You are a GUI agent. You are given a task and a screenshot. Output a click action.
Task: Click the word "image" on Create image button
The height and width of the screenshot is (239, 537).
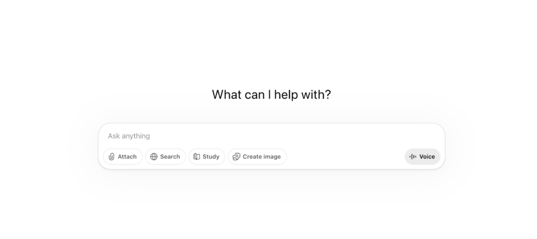point(271,157)
